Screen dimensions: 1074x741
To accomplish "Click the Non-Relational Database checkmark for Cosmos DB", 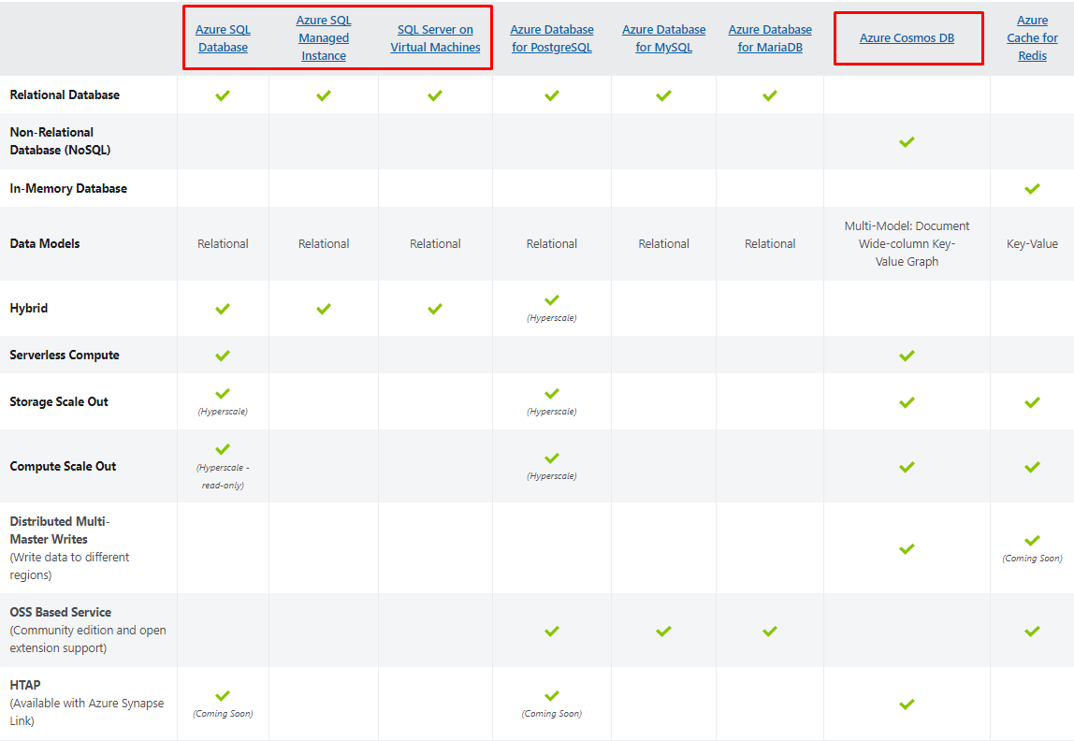I will (907, 142).
